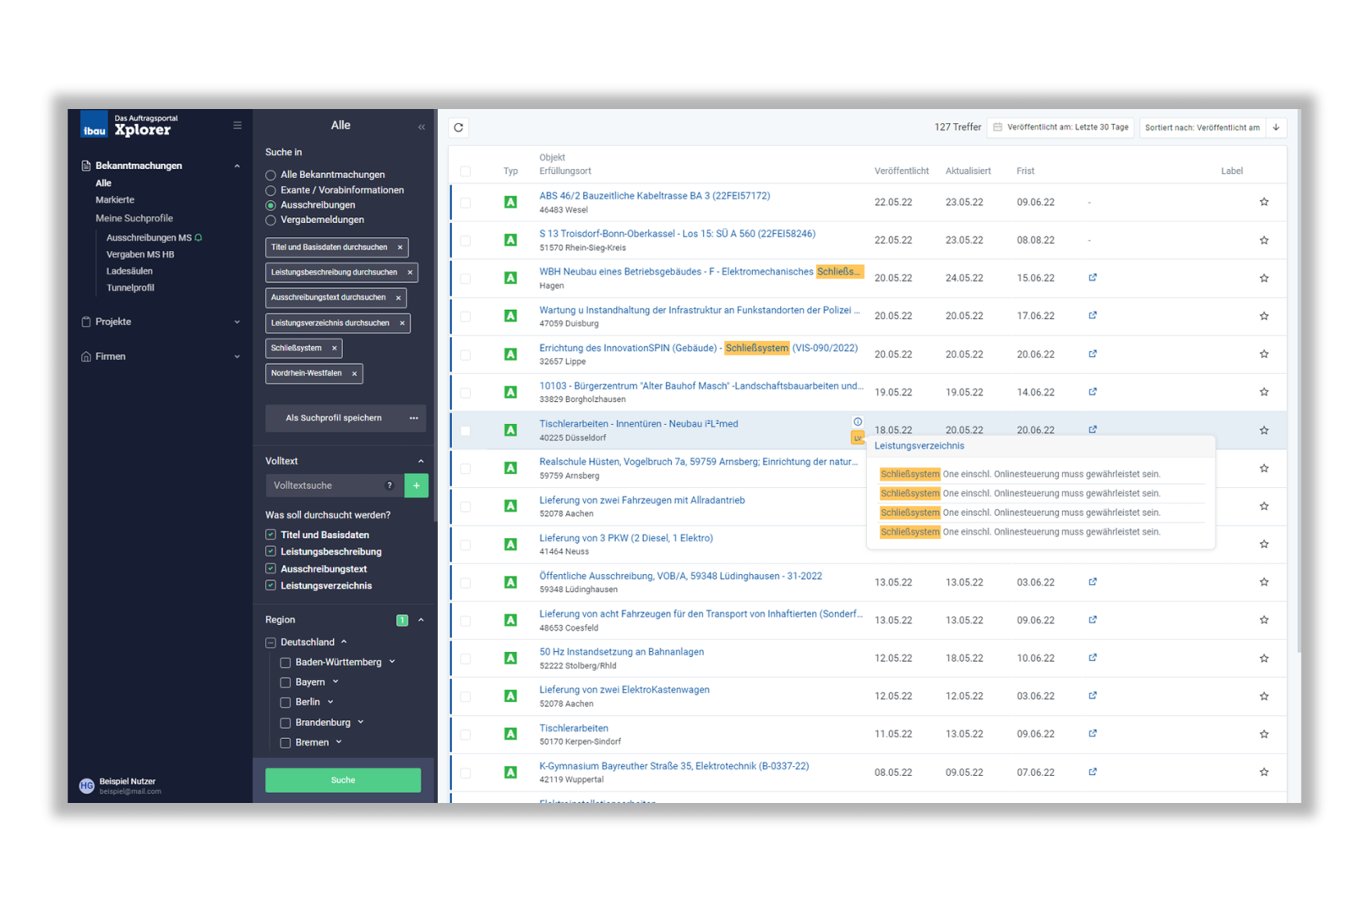Screen dimensions: 1369x912
Task: Open the Veröffentlicht am date filter dropdown
Action: click(x=1061, y=128)
